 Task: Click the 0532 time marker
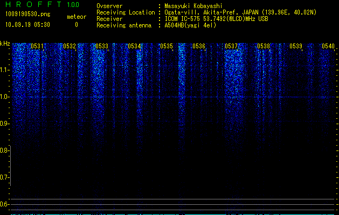[x=70, y=46]
